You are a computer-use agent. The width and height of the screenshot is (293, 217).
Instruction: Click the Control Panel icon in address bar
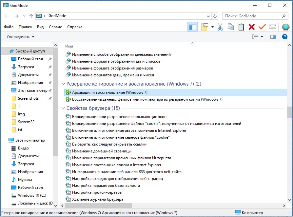(x=39, y=16)
